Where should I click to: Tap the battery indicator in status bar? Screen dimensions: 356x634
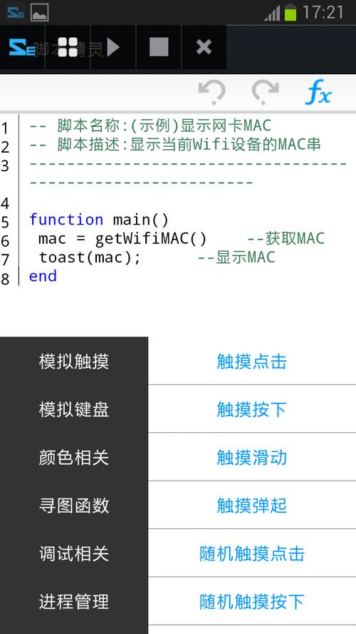290,13
